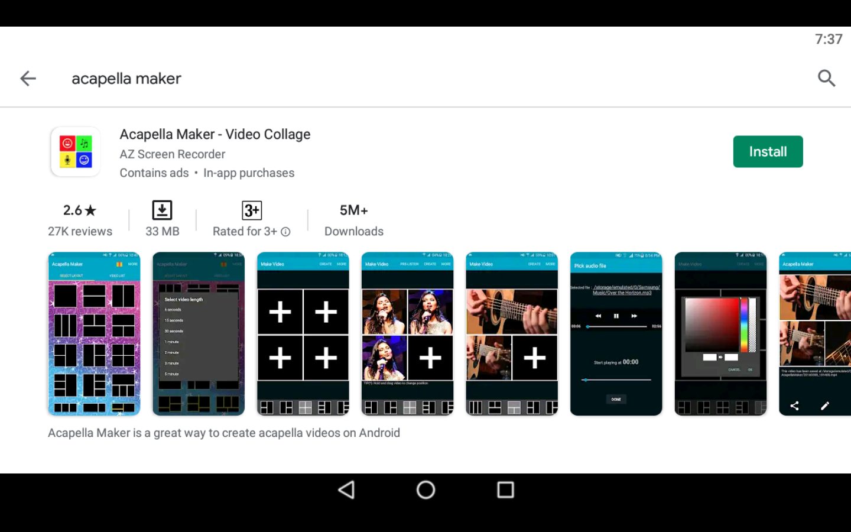The image size is (851, 532).
Task: View the 27K reviews label
Action: [80, 232]
